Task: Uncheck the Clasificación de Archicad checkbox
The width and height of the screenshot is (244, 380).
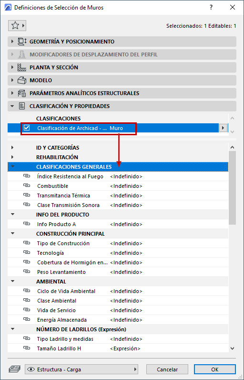Action: [x=27, y=128]
